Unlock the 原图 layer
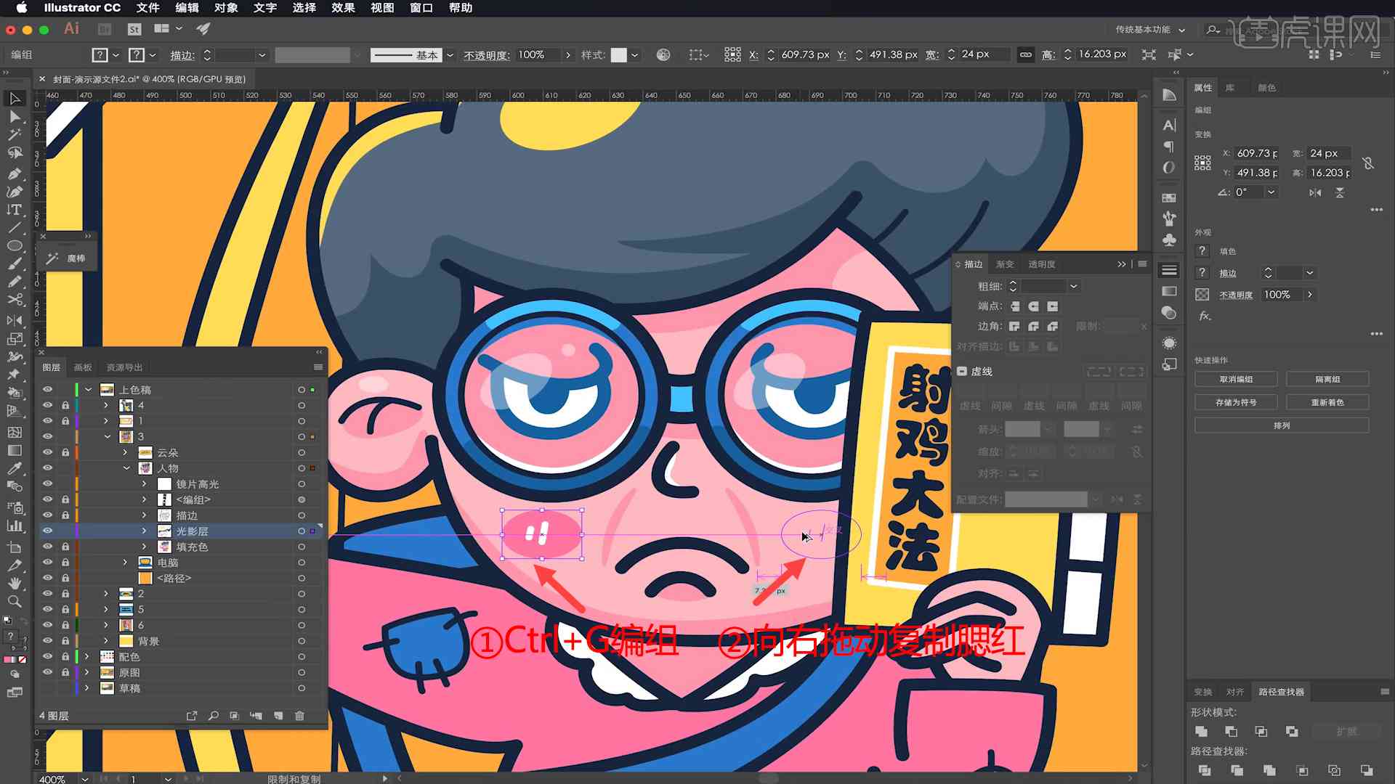Viewport: 1395px width, 784px height. tap(65, 672)
